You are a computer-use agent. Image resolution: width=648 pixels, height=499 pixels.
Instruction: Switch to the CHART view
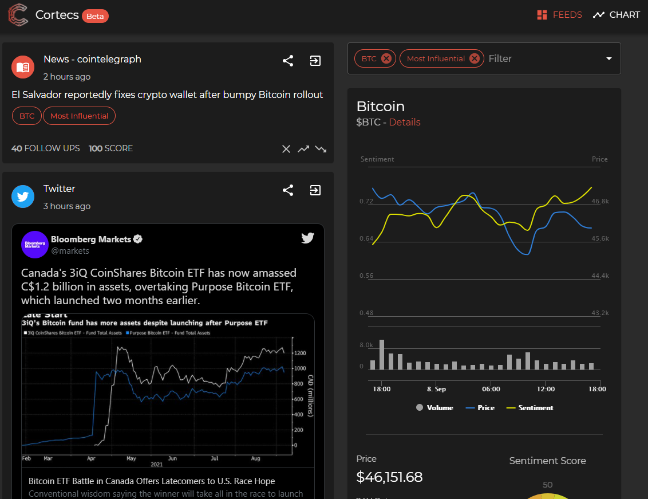pos(616,15)
